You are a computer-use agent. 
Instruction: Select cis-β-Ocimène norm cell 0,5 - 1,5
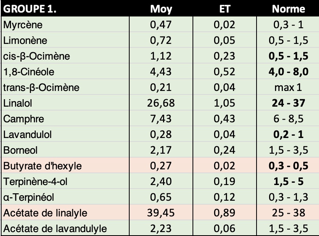[x=288, y=56]
